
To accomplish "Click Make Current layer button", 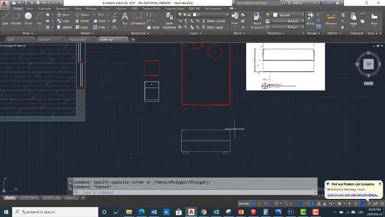I will pos(214,21).
